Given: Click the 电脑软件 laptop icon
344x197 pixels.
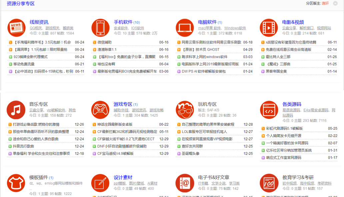Looking at the screenshot, I should 185,28.
